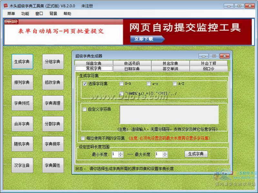Open the 合并字典 tool
The image size is (258, 193).
(22, 124)
